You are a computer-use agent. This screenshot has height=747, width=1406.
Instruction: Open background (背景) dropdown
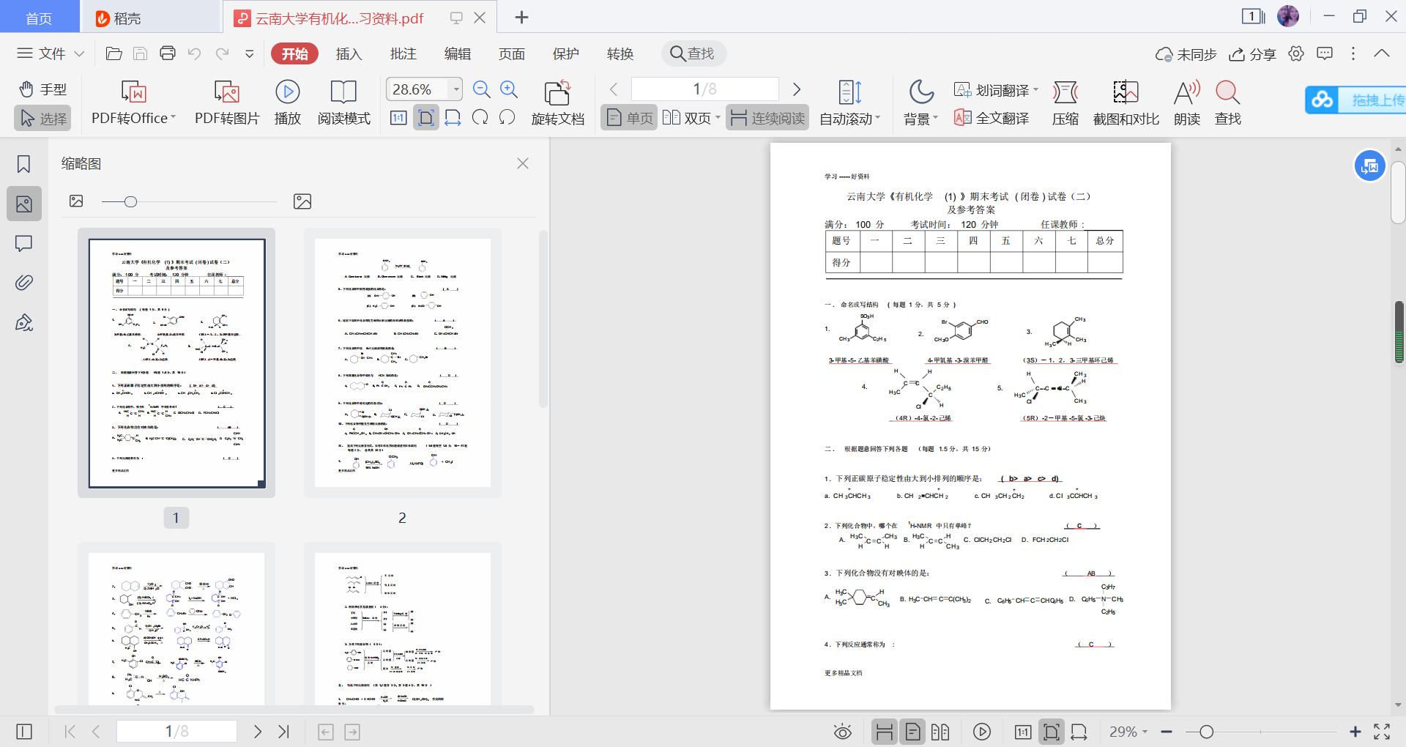pyautogui.click(x=920, y=103)
